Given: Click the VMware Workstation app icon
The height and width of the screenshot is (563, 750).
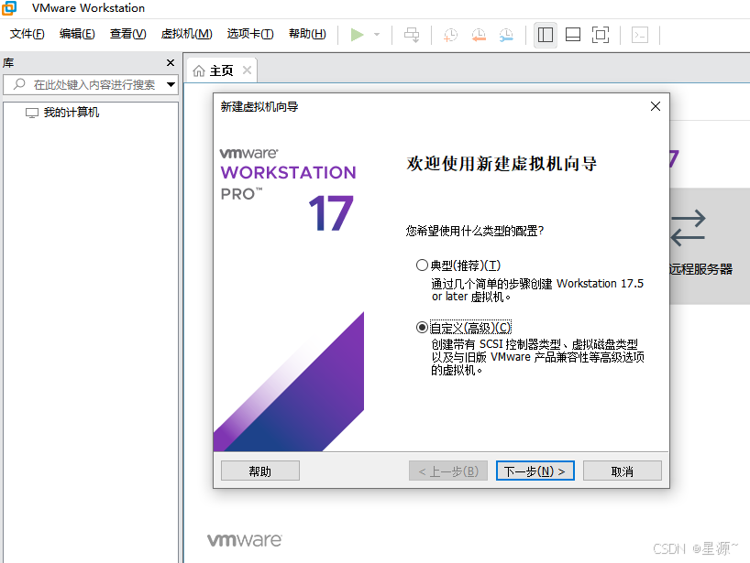Looking at the screenshot, I should [9, 8].
